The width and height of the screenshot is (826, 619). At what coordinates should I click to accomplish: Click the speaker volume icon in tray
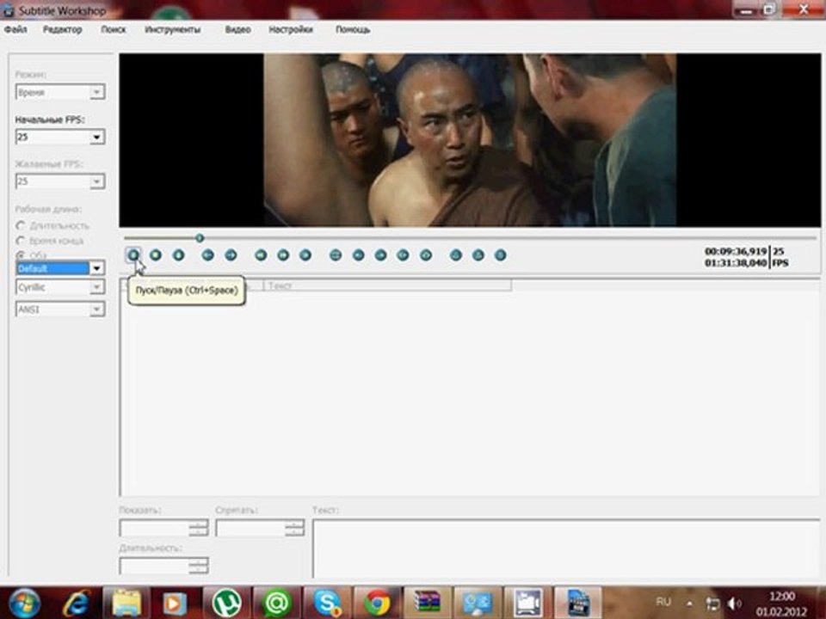click(x=734, y=604)
